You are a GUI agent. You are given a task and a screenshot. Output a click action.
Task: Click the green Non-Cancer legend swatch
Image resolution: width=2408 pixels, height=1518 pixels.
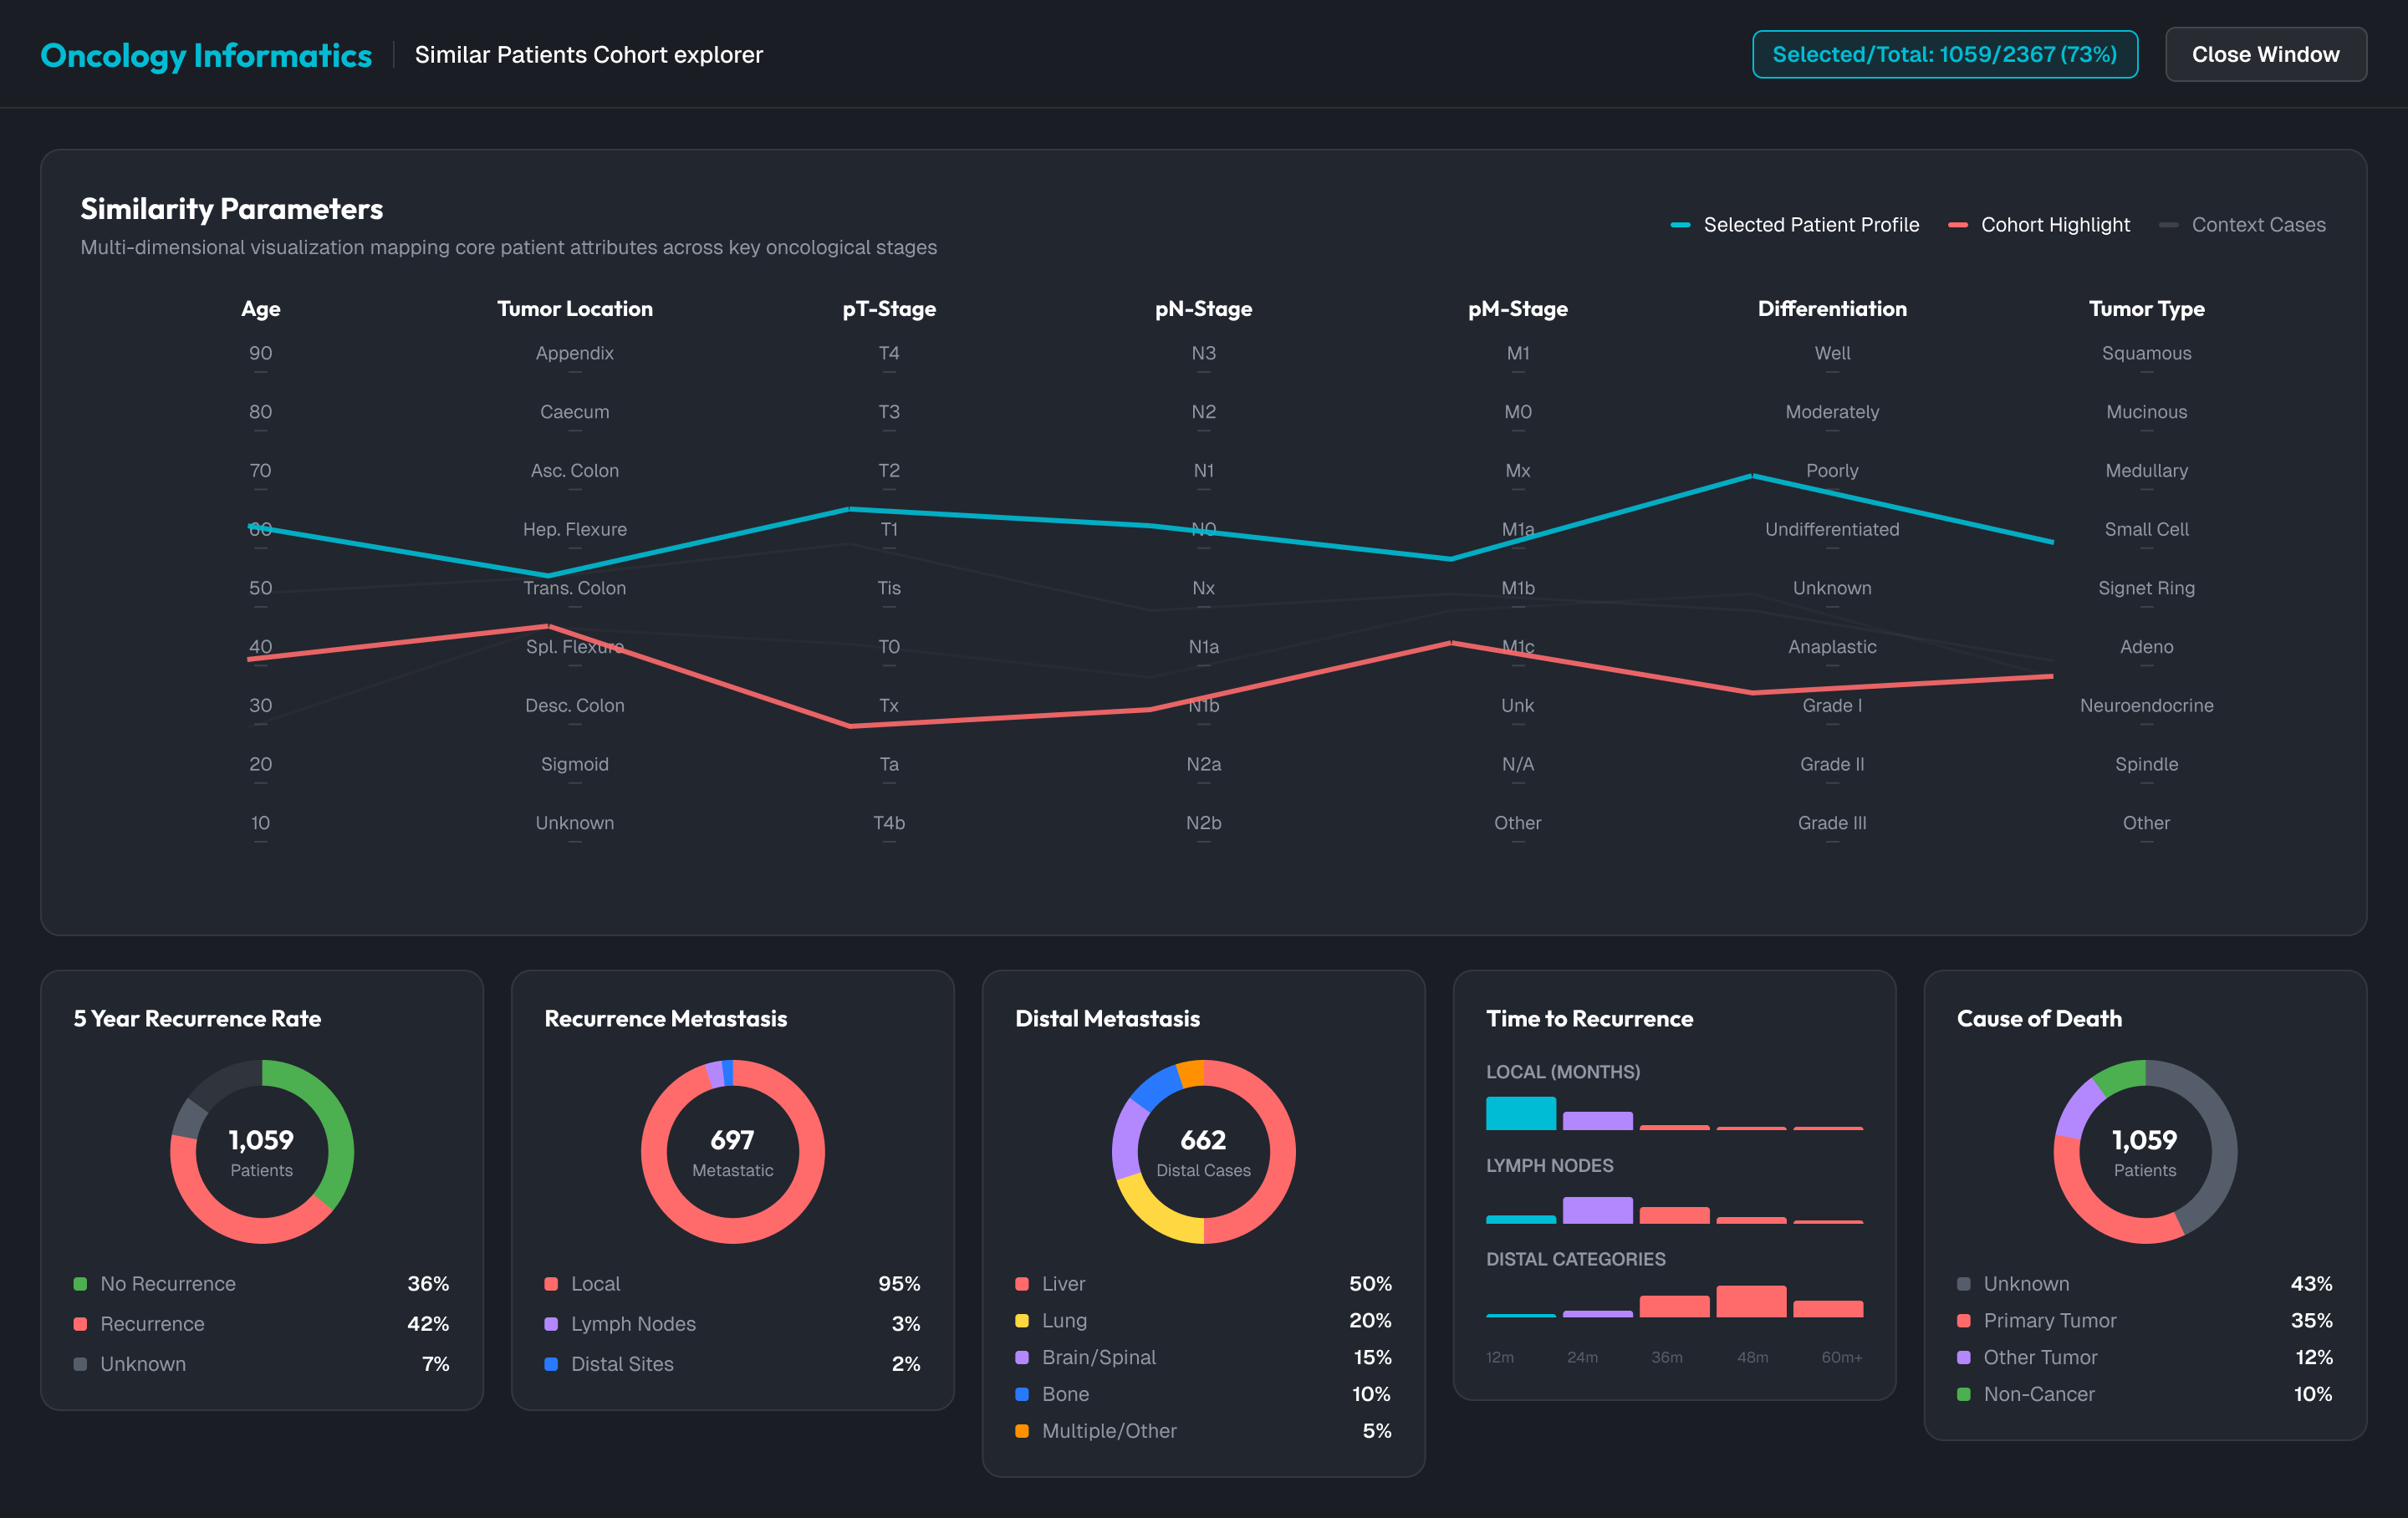(x=1964, y=1394)
